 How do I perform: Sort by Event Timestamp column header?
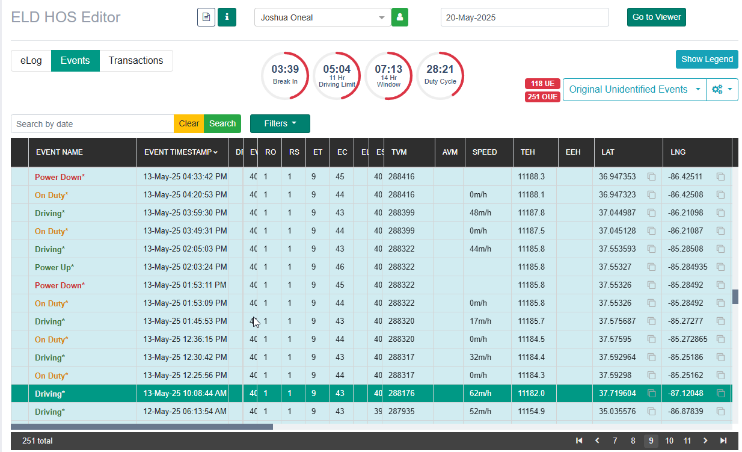coord(181,152)
